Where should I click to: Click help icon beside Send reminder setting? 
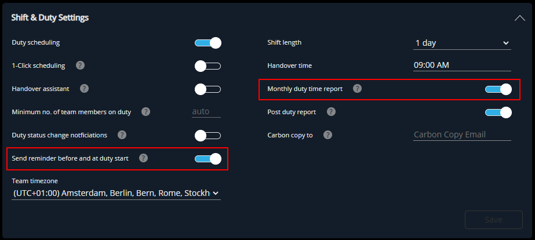coord(144,158)
